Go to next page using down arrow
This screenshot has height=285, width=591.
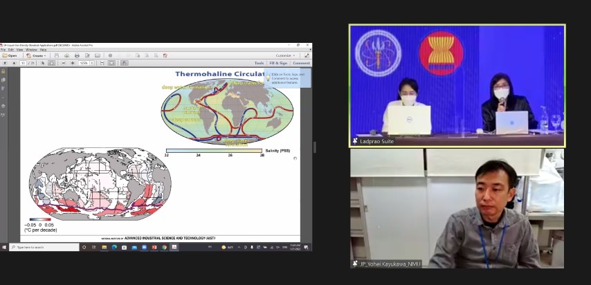click(13, 63)
